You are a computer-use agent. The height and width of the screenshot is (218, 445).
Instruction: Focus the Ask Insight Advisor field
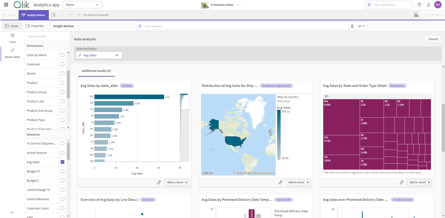coord(388,5)
